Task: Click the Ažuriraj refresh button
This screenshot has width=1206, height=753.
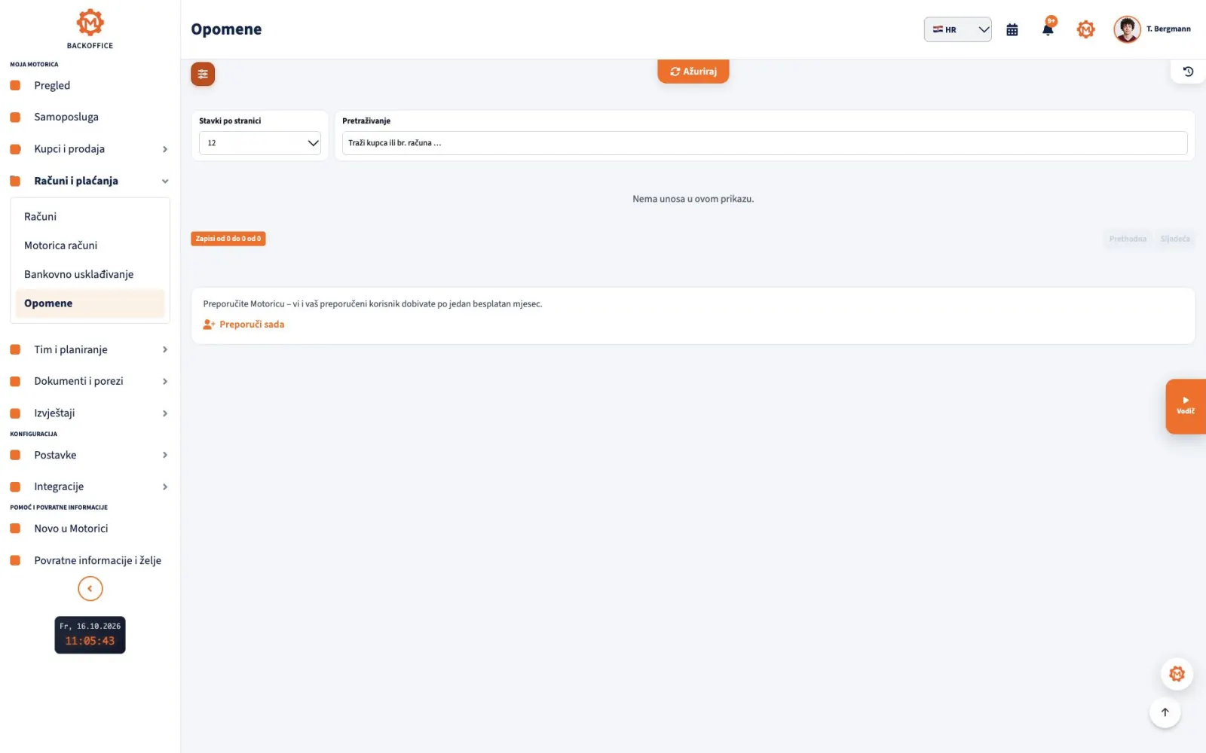Action: (x=693, y=72)
